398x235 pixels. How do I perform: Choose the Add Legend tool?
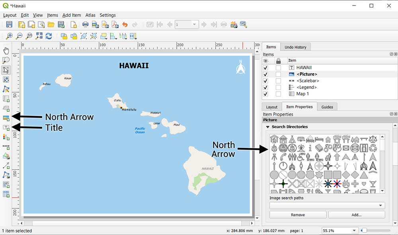[6, 137]
